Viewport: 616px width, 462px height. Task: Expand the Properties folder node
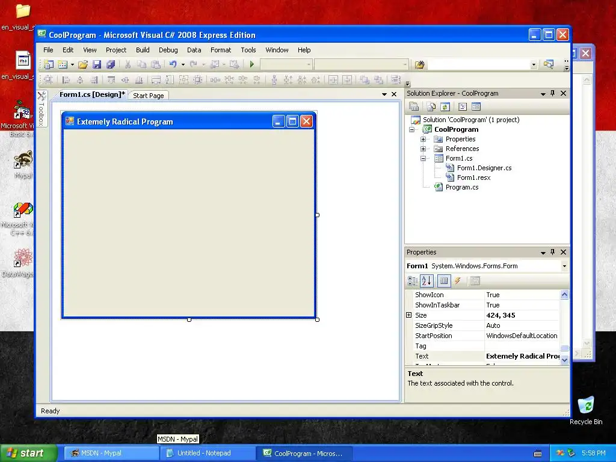click(x=423, y=139)
